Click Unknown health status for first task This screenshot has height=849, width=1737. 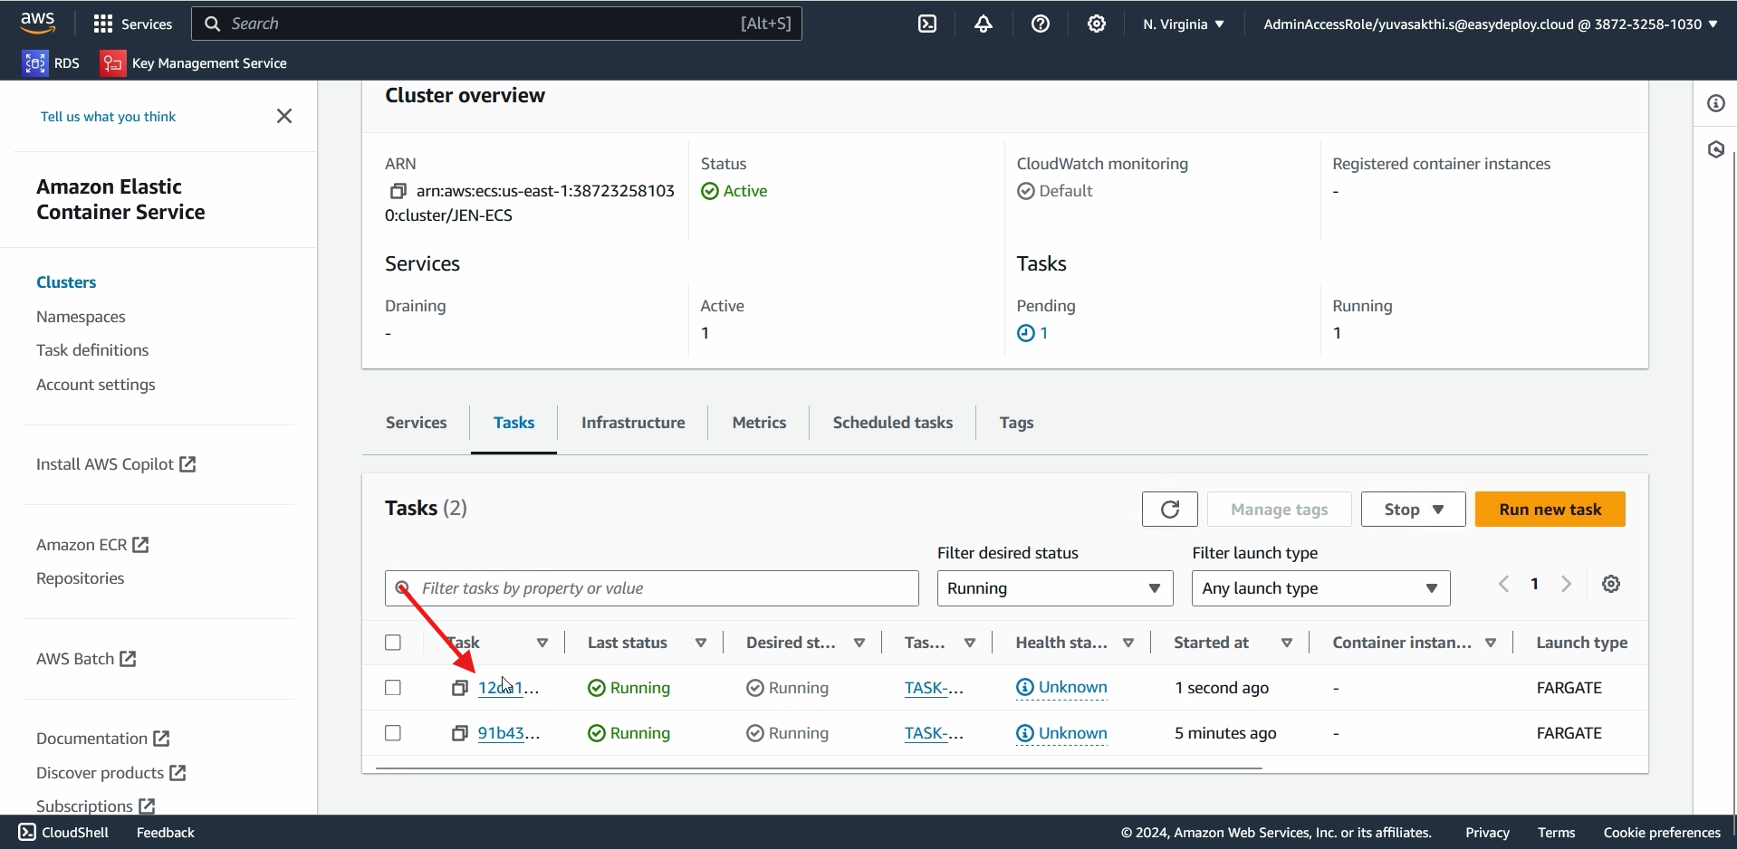pyautogui.click(x=1061, y=688)
